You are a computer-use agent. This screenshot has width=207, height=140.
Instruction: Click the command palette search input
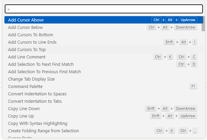point(103,9)
